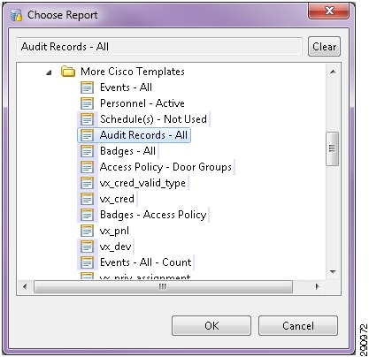Click the report icon beside vx_pnl
The image size is (369, 357).
(87, 231)
